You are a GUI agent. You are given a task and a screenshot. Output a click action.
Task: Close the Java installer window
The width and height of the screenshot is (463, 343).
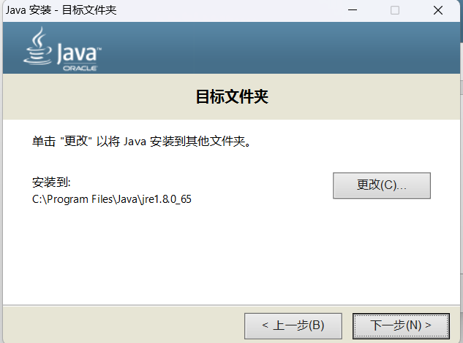438,10
